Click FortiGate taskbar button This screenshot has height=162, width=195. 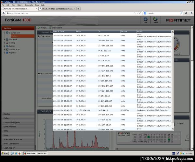[x=36, y=153]
